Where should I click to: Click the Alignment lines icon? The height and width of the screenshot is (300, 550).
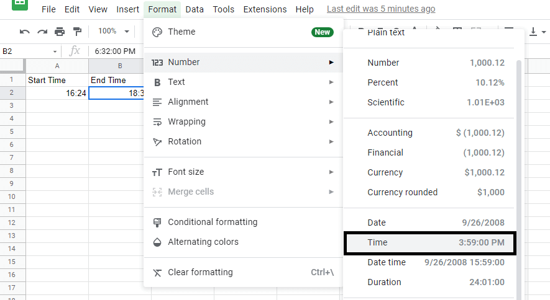(157, 102)
